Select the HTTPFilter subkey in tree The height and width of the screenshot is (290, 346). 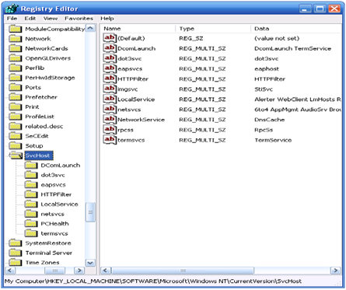click(x=56, y=194)
